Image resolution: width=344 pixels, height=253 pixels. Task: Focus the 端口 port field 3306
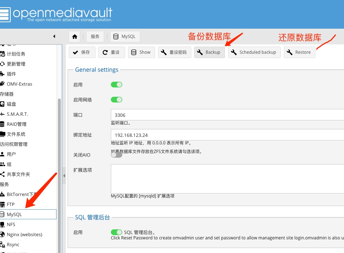(x=227, y=115)
